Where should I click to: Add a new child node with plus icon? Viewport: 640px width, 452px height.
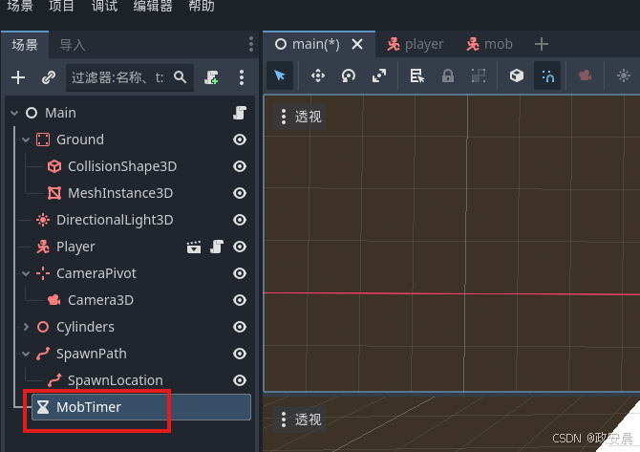click(18, 77)
